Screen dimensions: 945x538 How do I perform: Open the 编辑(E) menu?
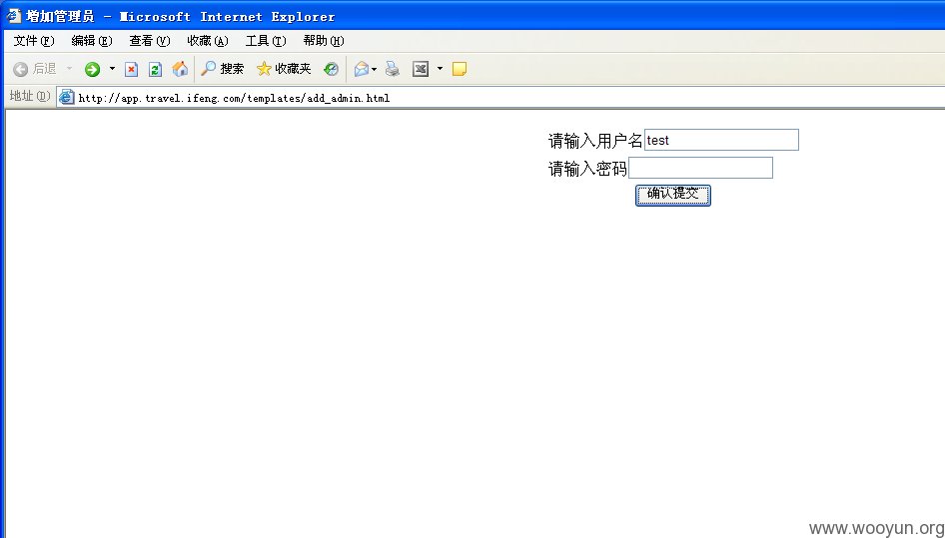coord(92,41)
